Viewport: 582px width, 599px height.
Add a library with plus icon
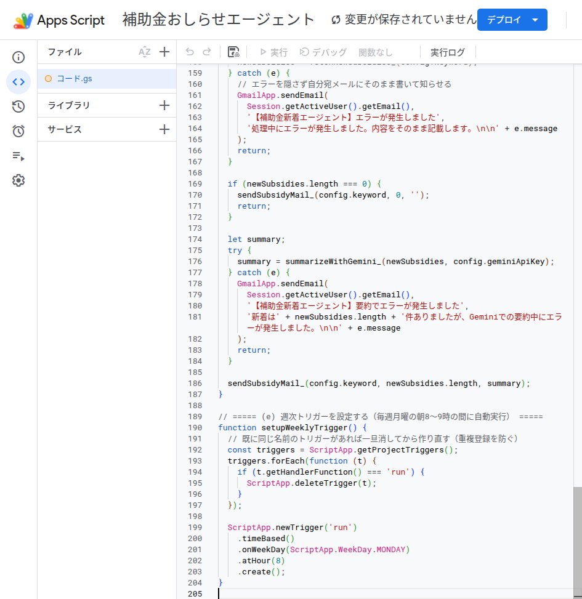[x=164, y=105]
